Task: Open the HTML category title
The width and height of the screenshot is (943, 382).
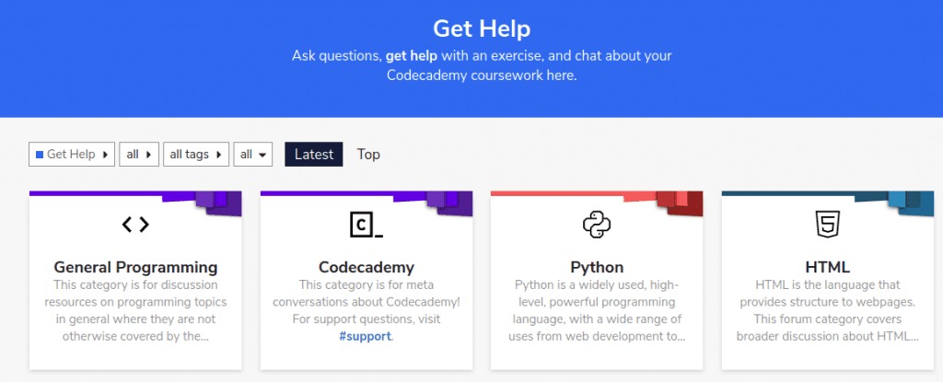Action: click(x=828, y=267)
